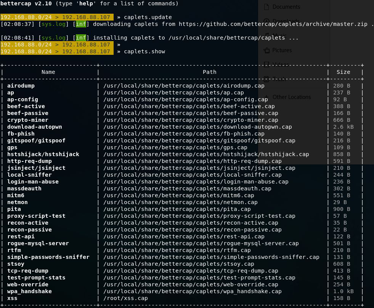The width and height of the screenshot is (374, 308).
Task: Click the 'Name' column header
Action: pos(48,72)
